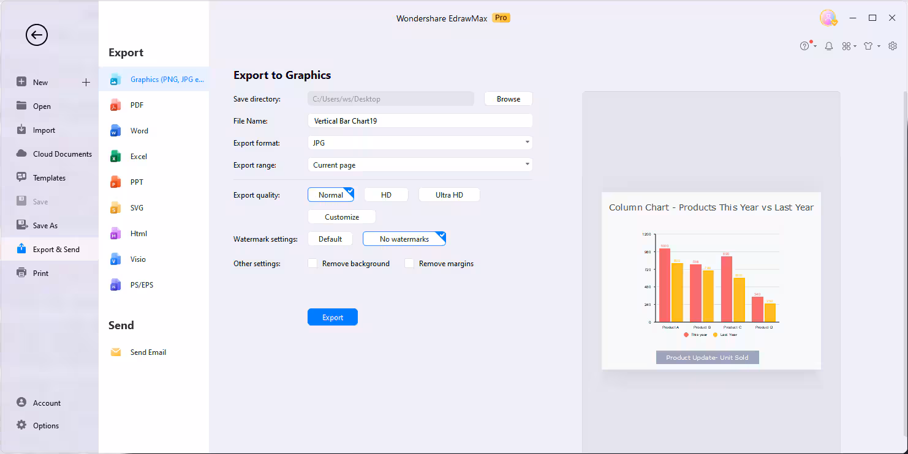Image resolution: width=908 pixels, height=454 pixels.
Task: Open the notifications bell icon
Action: tap(829, 46)
